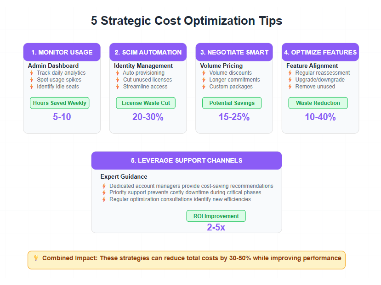Click bolt icon beside Auto provisioning
381x285 pixels.
pos(118,73)
